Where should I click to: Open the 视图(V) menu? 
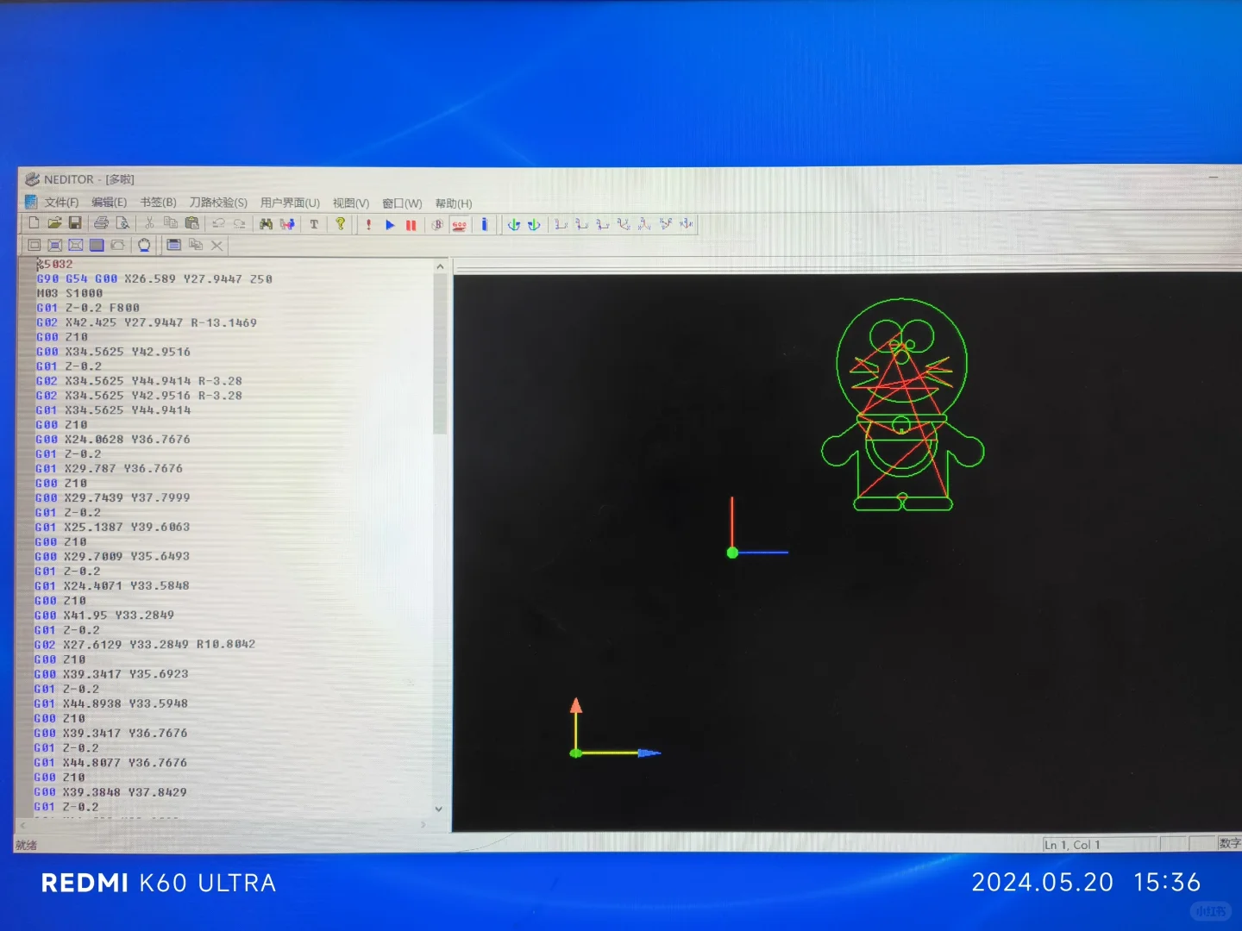(351, 203)
